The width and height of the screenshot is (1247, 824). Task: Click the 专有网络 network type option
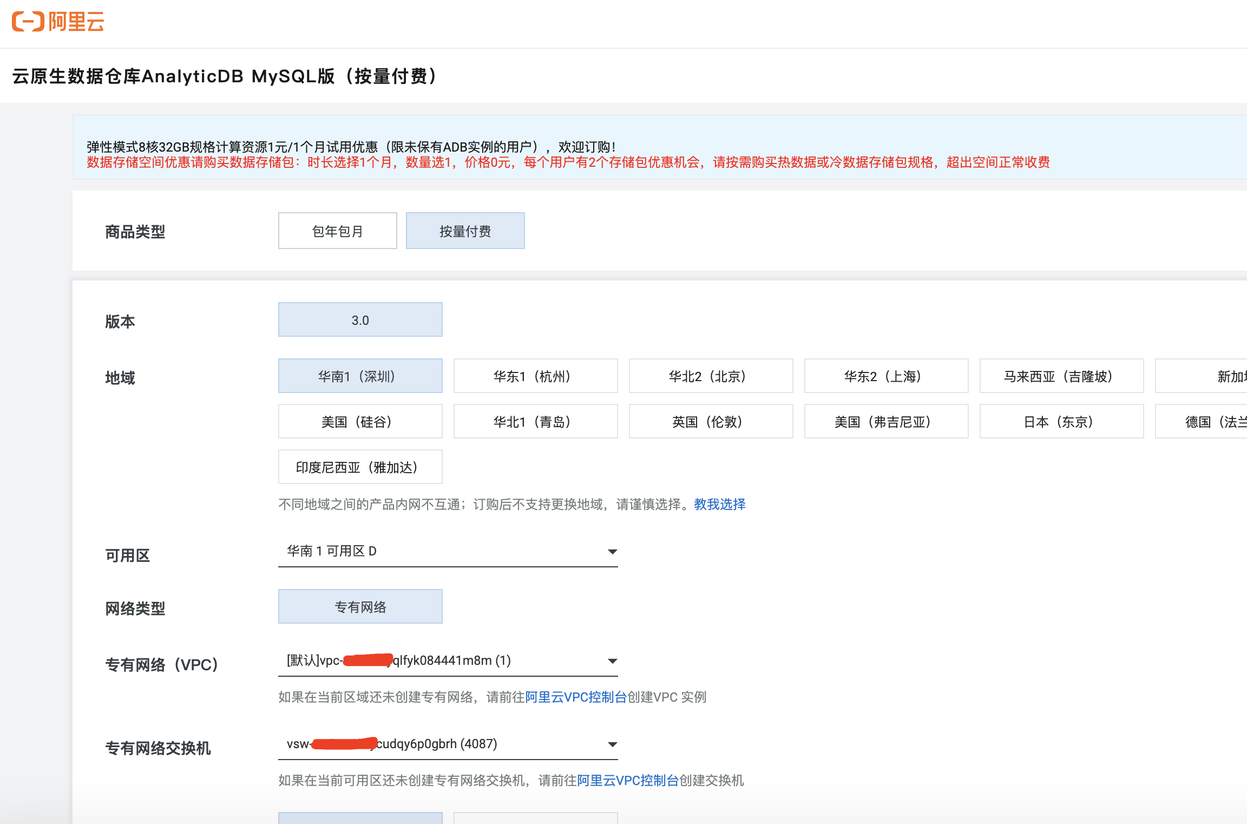360,606
